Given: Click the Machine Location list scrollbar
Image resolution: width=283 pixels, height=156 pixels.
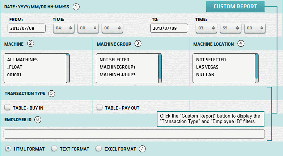Looking at the screenshot, I should 257,68.
